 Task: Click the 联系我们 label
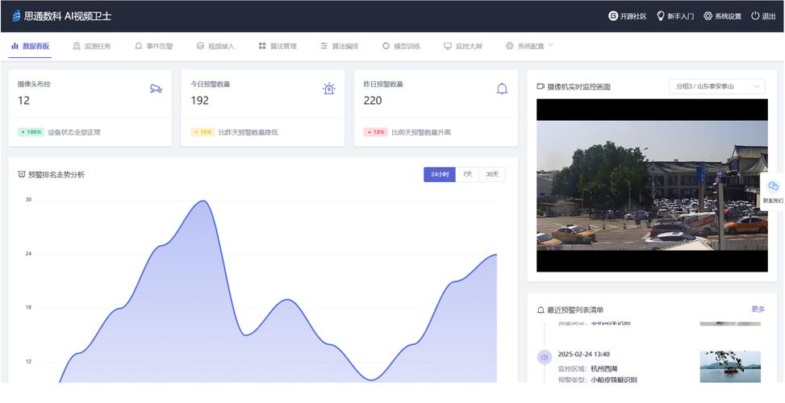point(774,201)
